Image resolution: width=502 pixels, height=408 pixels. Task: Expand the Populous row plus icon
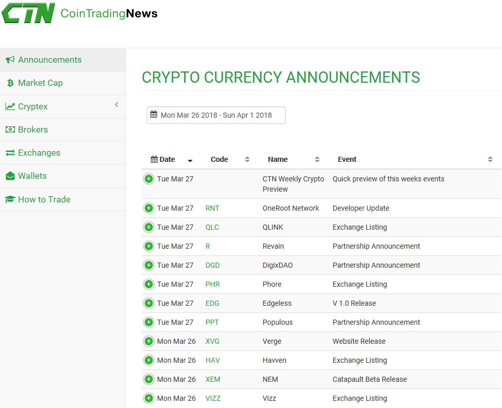click(149, 322)
